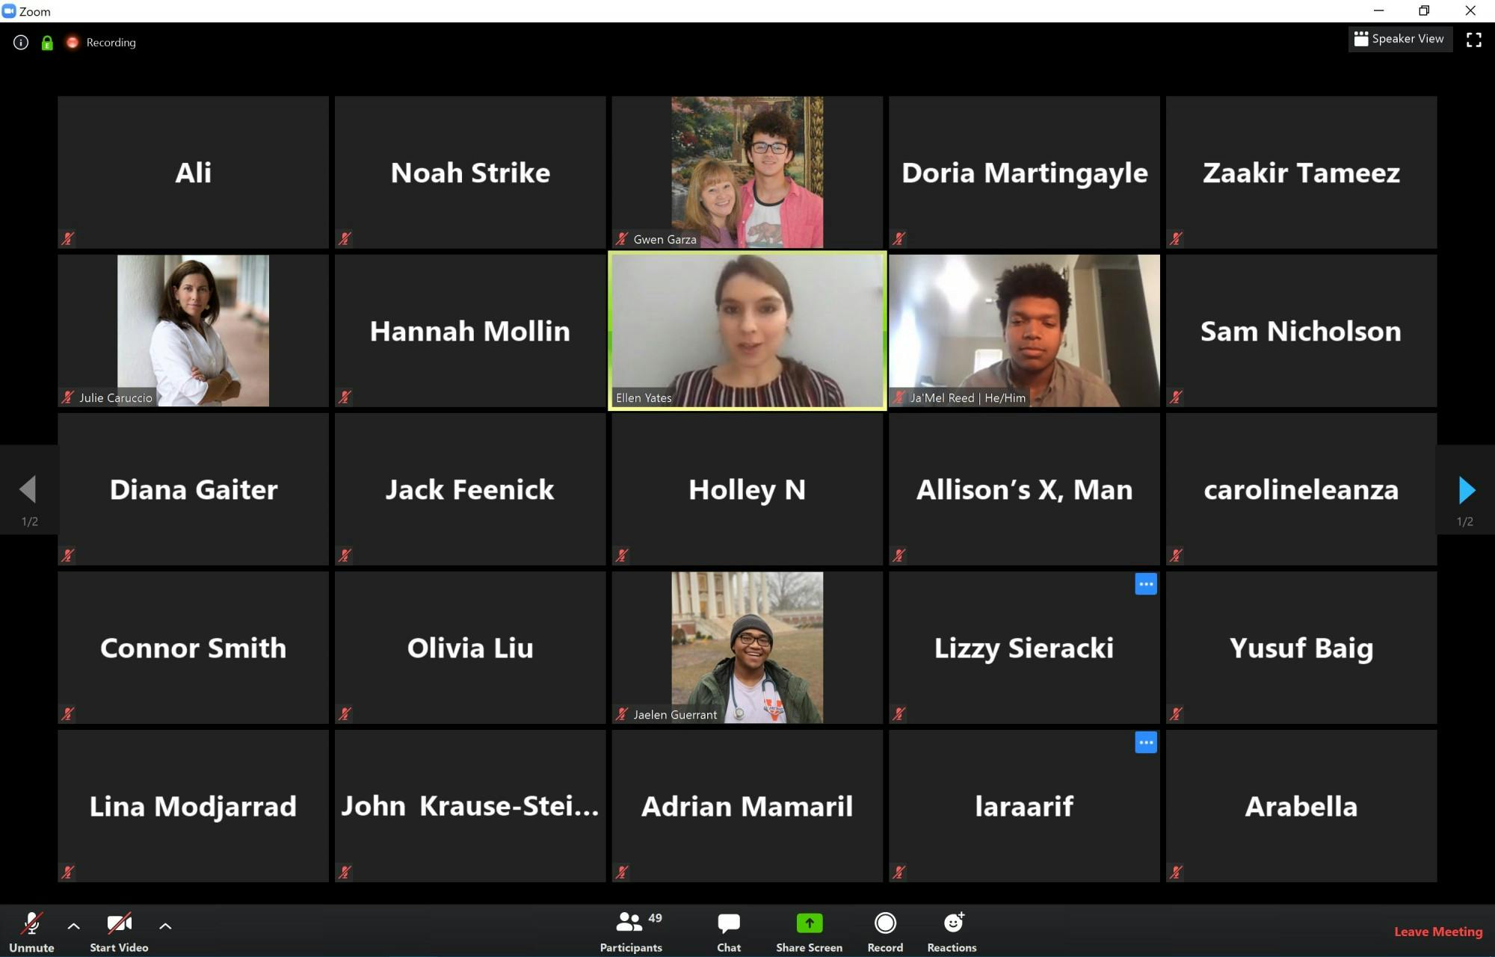Toggle the Record button
This screenshot has height=957, width=1495.
[x=885, y=930]
